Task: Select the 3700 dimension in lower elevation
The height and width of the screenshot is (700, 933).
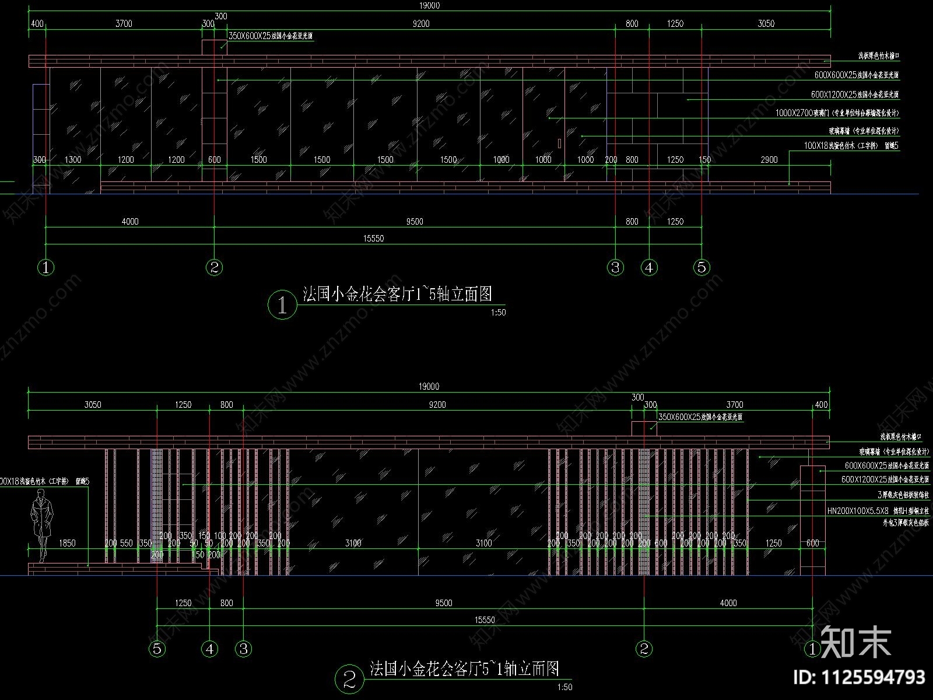Action: 735,405
